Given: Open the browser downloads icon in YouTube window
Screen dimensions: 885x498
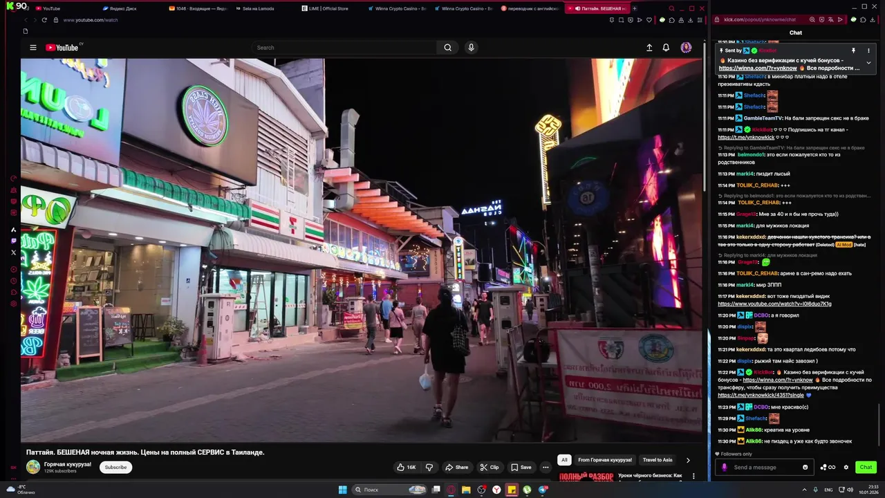Looking at the screenshot, I should pos(691,20).
